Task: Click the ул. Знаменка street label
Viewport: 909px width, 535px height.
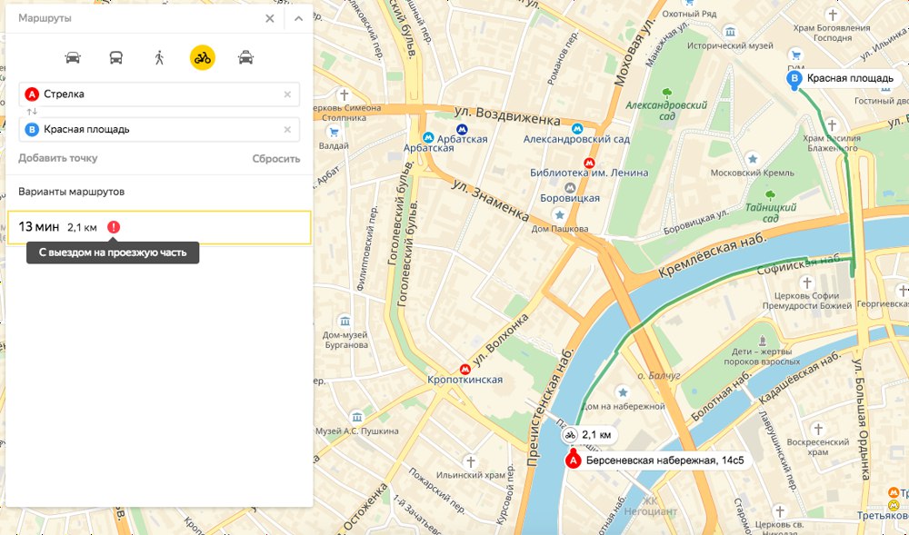Action: point(490,200)
